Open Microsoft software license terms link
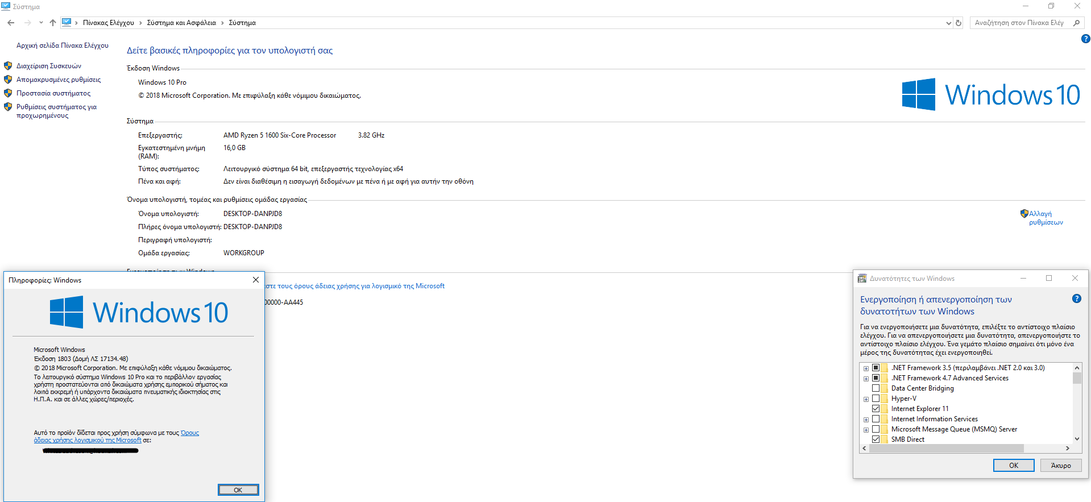 (x=355, y=286)
